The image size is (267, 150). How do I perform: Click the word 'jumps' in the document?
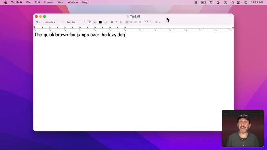coord(83,35)
